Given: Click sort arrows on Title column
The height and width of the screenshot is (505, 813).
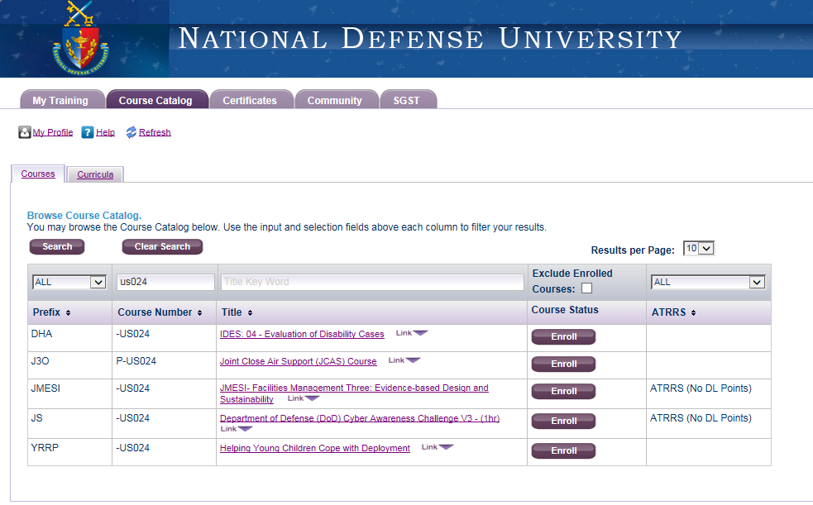Looking at the screenshot, I should click(x=250, y=313).
